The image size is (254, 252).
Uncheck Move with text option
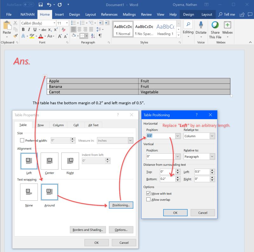coord(149,193)
